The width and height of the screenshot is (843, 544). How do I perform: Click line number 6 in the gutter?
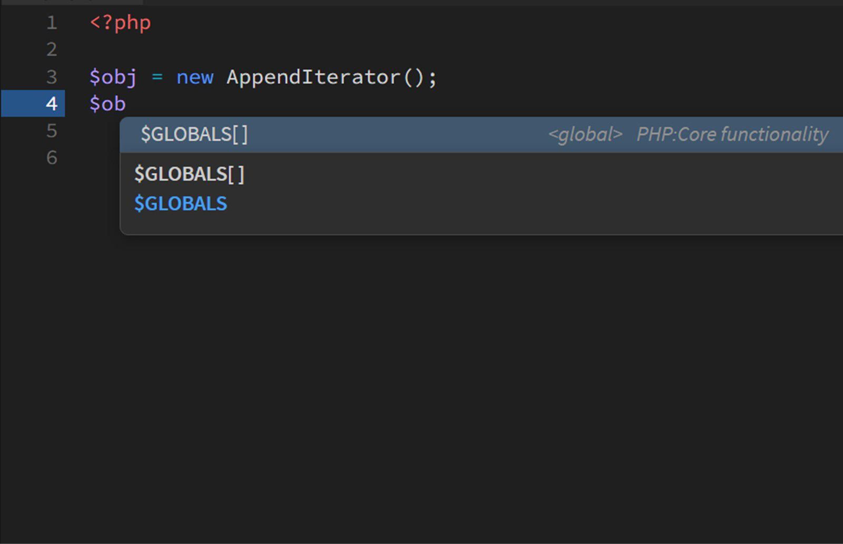pos(51,158)
